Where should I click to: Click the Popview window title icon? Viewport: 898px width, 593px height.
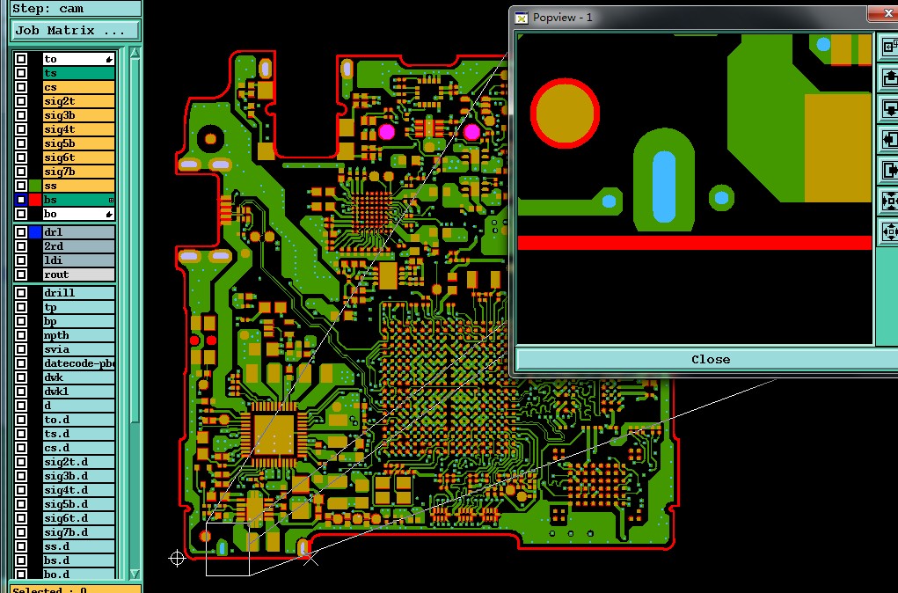coord(522,18)
